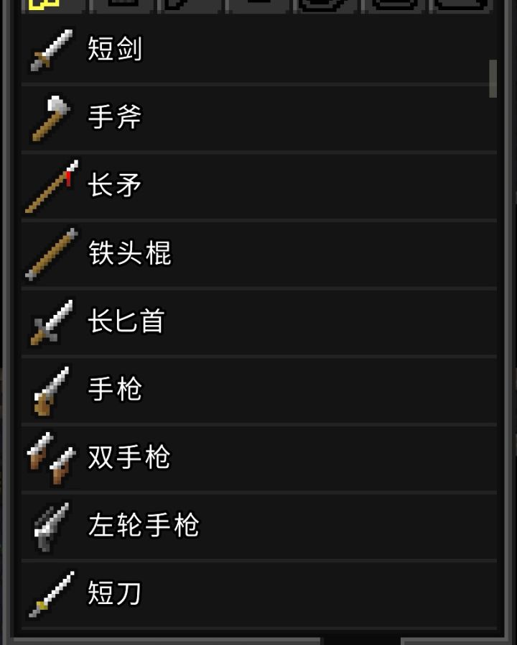Select the 手斧 text label

click(115, 116)
